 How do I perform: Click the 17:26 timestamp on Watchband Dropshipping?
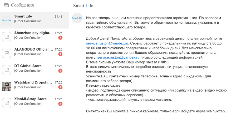pyautogui.click(x=58, y=82)
